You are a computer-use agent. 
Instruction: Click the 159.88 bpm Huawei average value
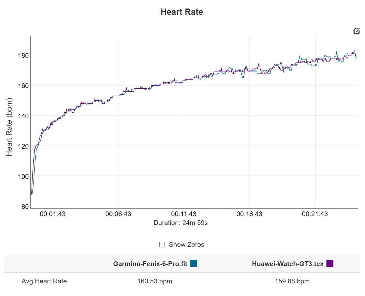(x=292, y=281)
